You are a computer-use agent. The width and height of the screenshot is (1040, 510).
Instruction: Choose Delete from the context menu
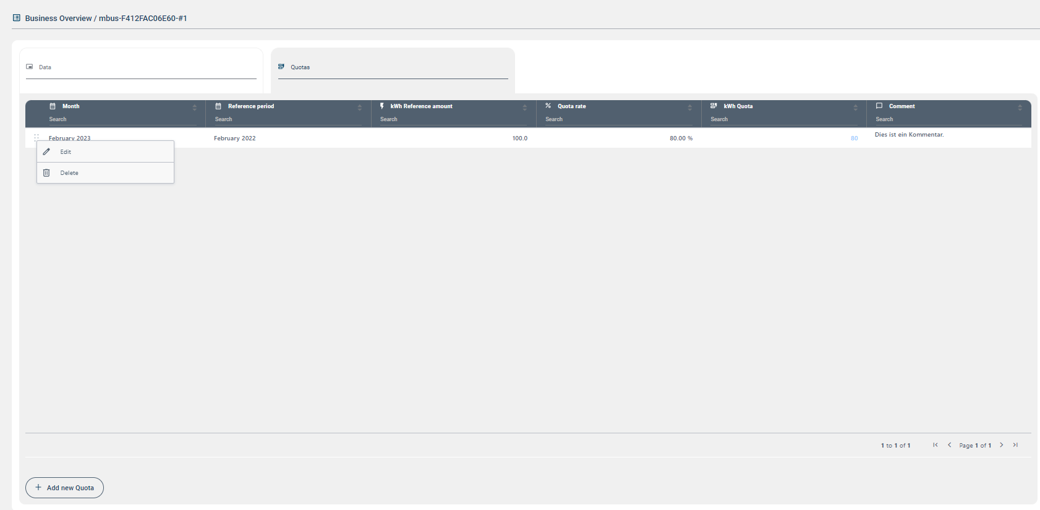(105, 173)
